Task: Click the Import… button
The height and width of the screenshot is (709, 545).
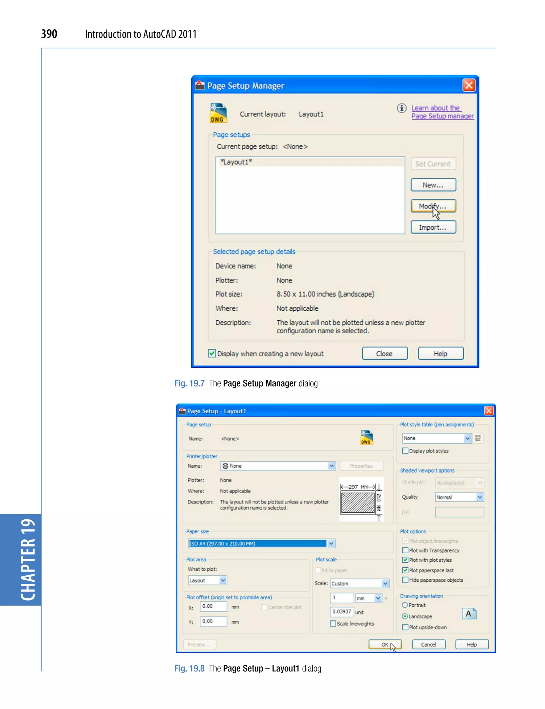Action: [433, 227]
